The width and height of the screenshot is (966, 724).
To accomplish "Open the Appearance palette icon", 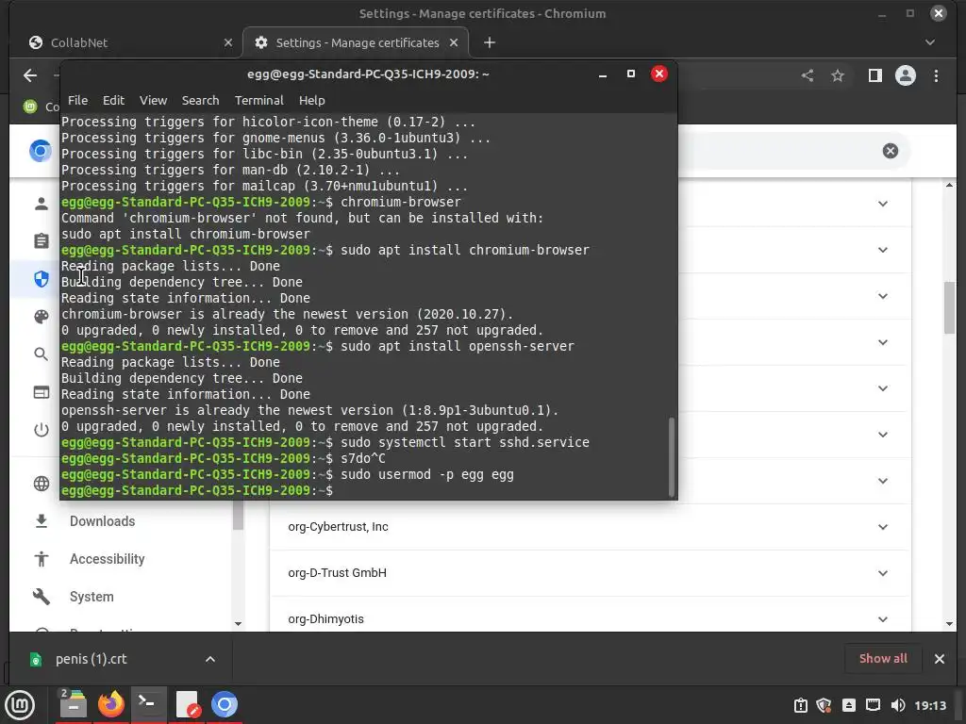I will tap(42, 317).
